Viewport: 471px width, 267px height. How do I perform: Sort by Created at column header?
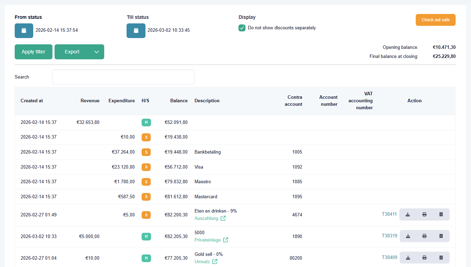[x=32, y=101]
